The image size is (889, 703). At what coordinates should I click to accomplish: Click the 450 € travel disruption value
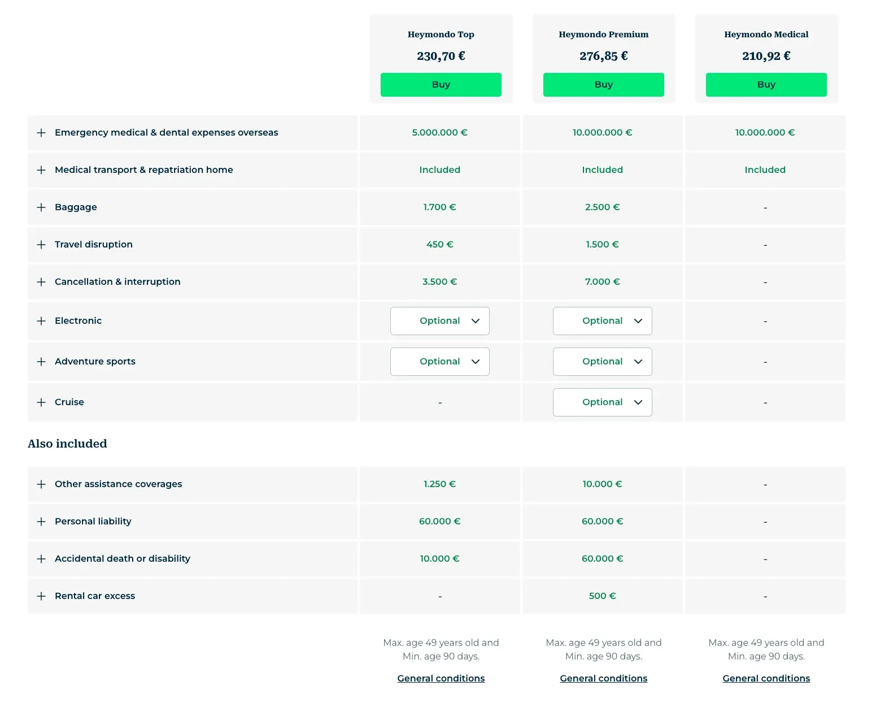[440, 245]
